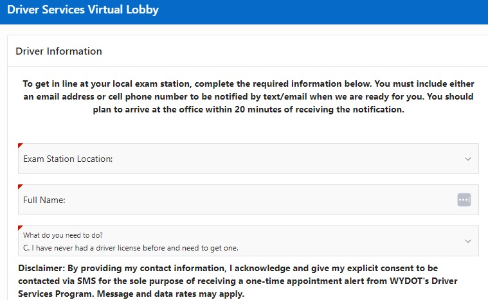
Task: Click the 'To get in line' instruction line
Action: tap(248, 84)
